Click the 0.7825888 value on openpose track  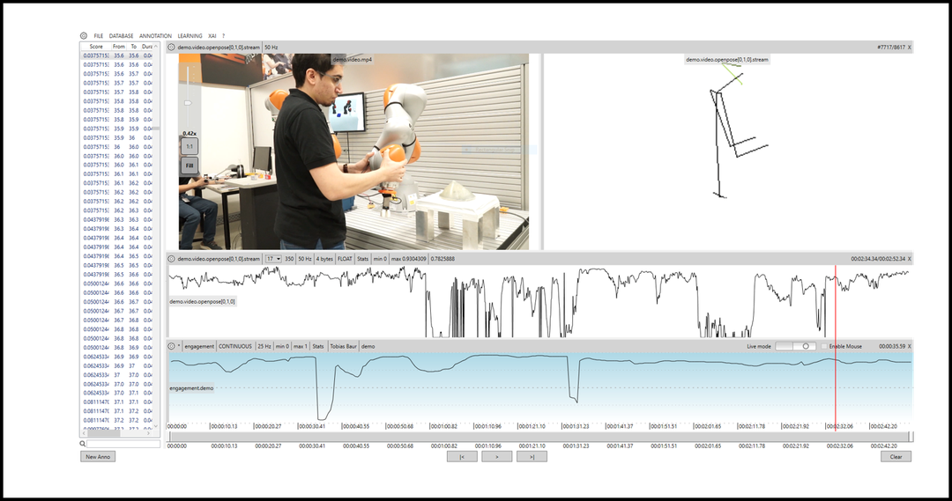point(443,259)
